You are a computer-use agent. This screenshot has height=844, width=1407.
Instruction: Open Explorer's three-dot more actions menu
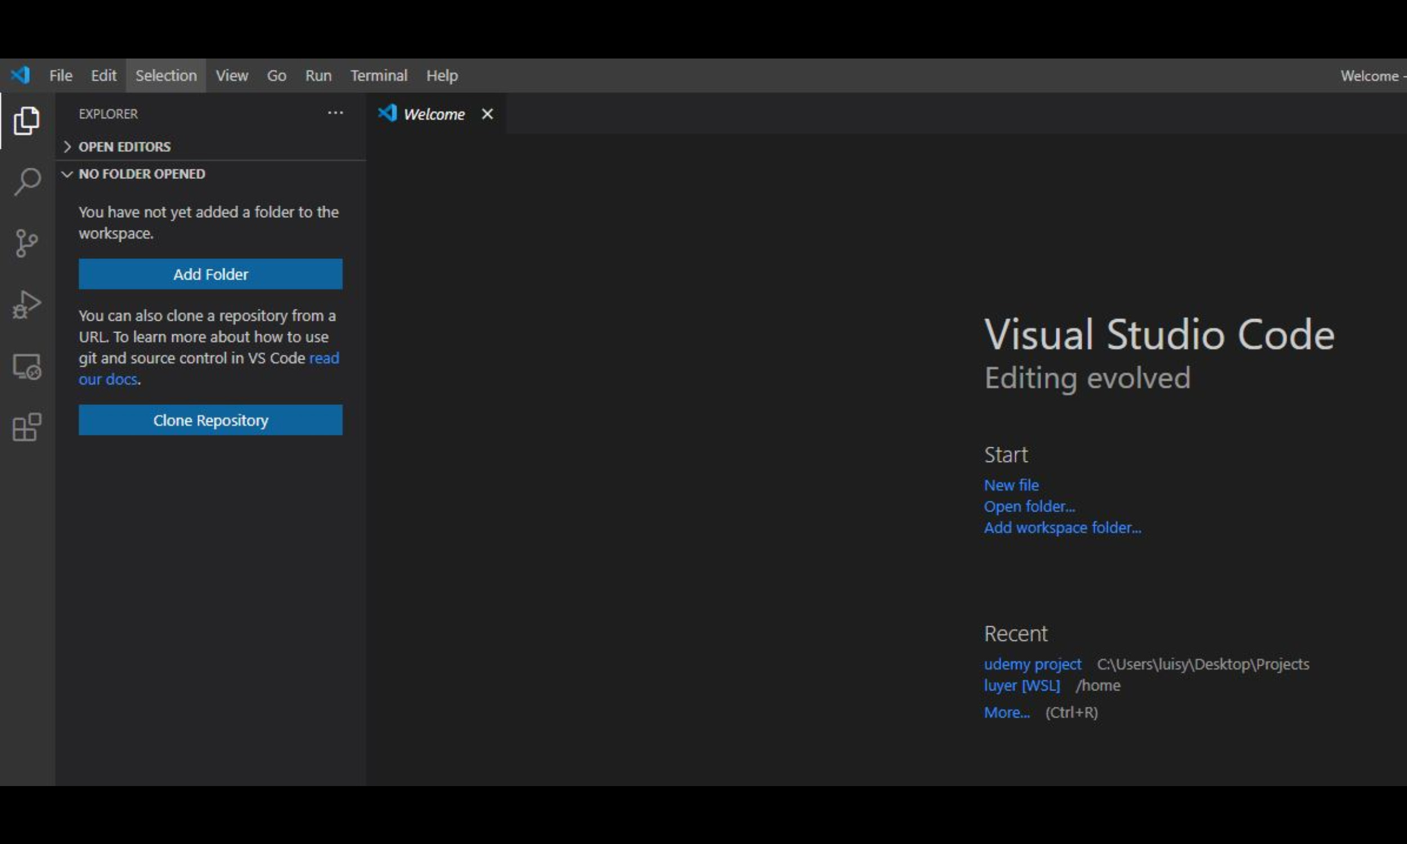[x=335, y=113]
